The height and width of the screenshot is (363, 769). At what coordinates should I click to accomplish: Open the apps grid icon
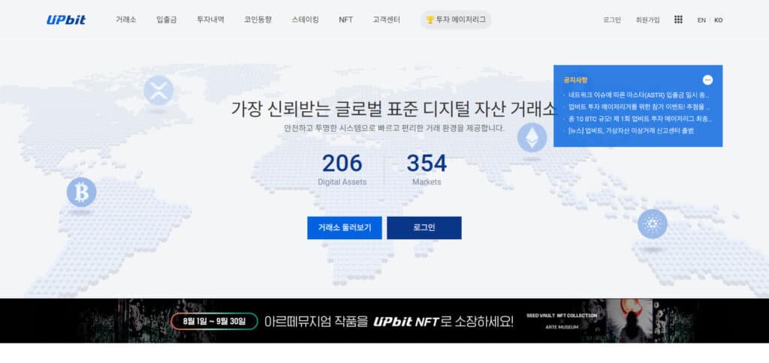[678, 19]
